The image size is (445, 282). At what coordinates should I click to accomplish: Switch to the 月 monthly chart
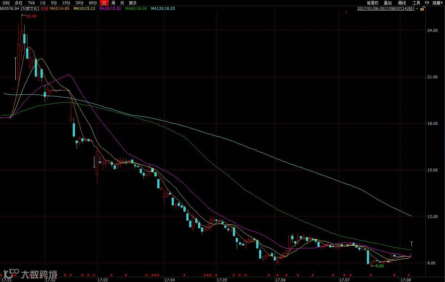click(x=122, y=3)
